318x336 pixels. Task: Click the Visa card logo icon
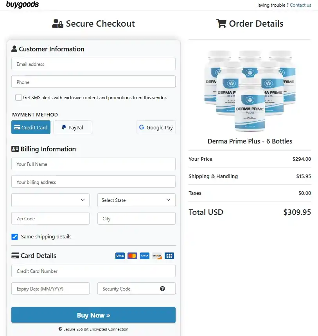coord(120,256)
